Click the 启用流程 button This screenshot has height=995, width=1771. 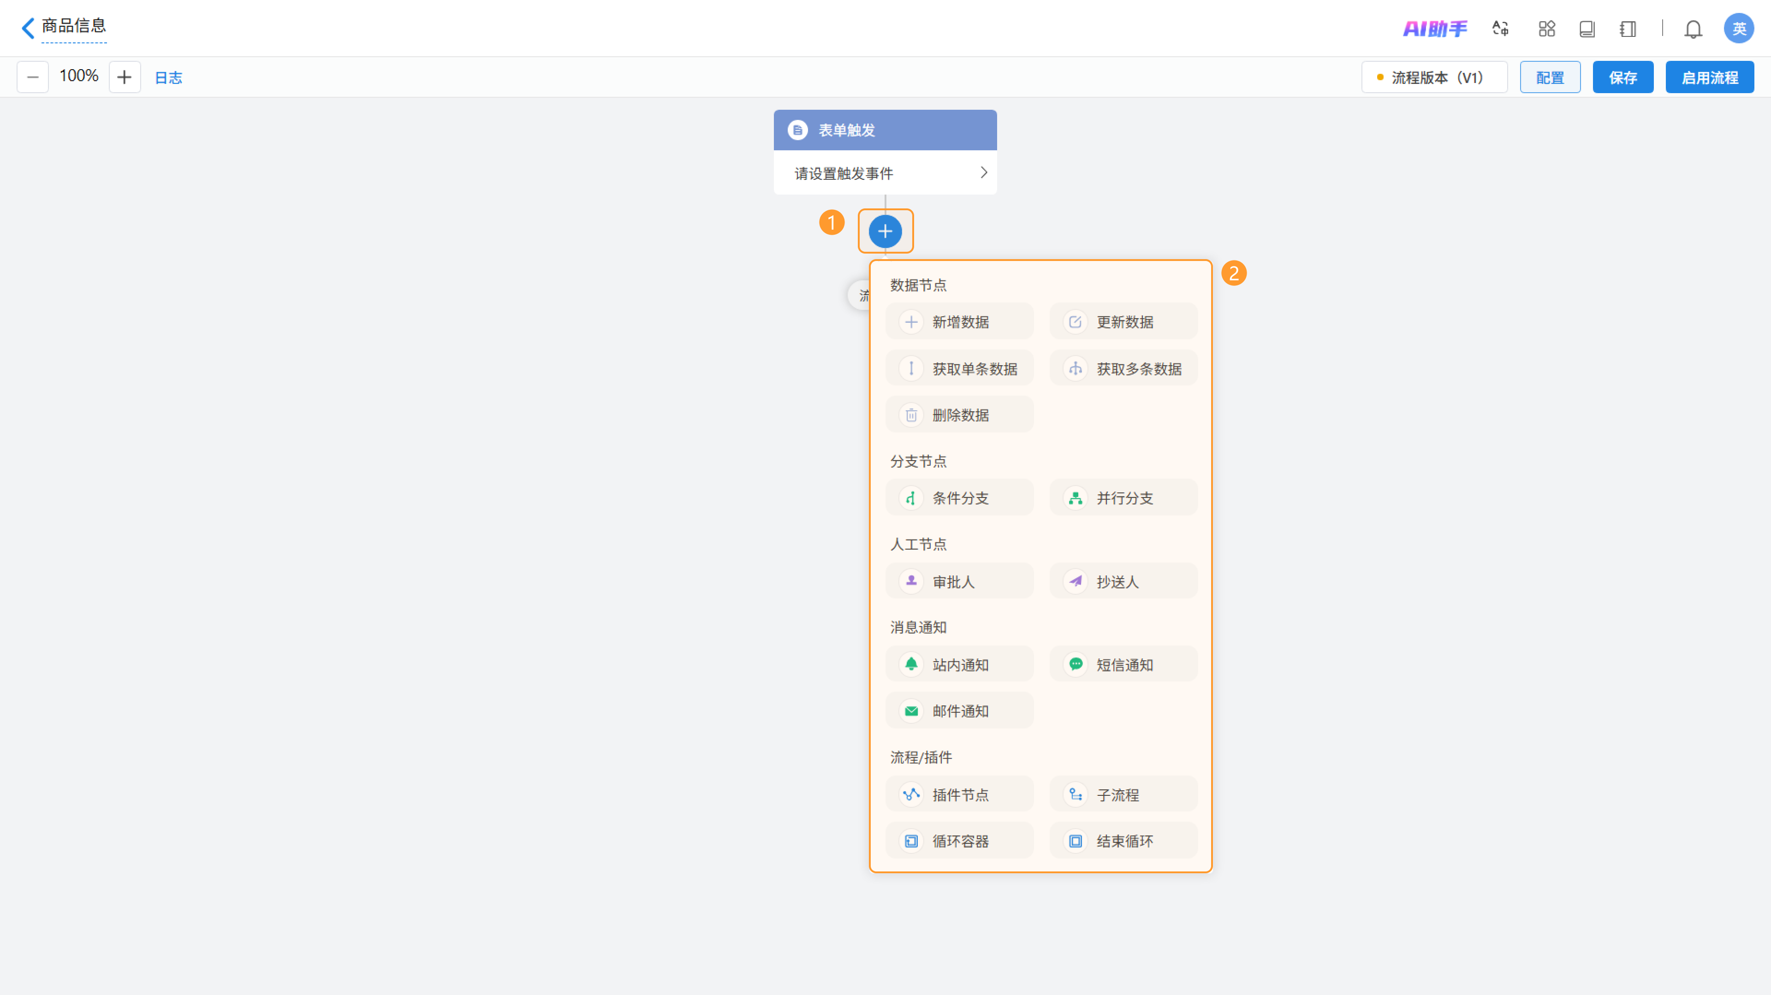[x=1709, y=77]
